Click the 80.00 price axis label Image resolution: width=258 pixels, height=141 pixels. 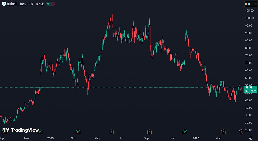(249, 48)
